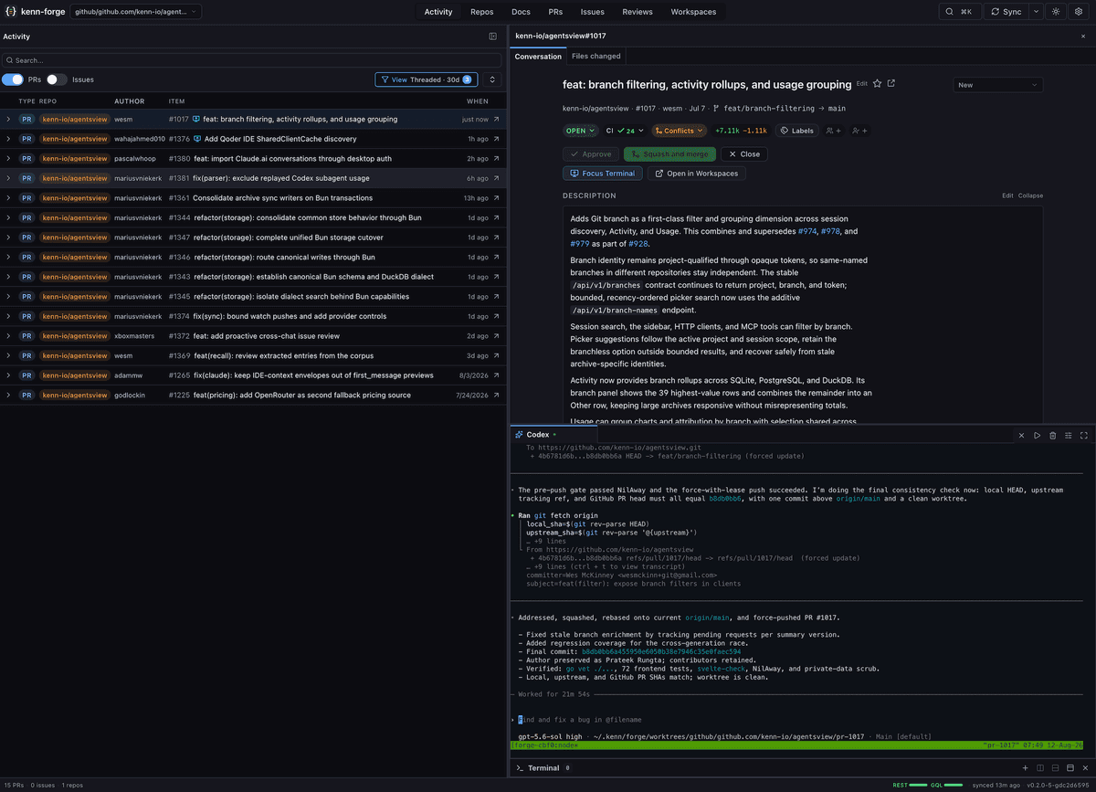This screenshot has width=1096, height=792.
Task: Click the CI 24 checks status
Action: pyautogui.click(x=623, y=131)
